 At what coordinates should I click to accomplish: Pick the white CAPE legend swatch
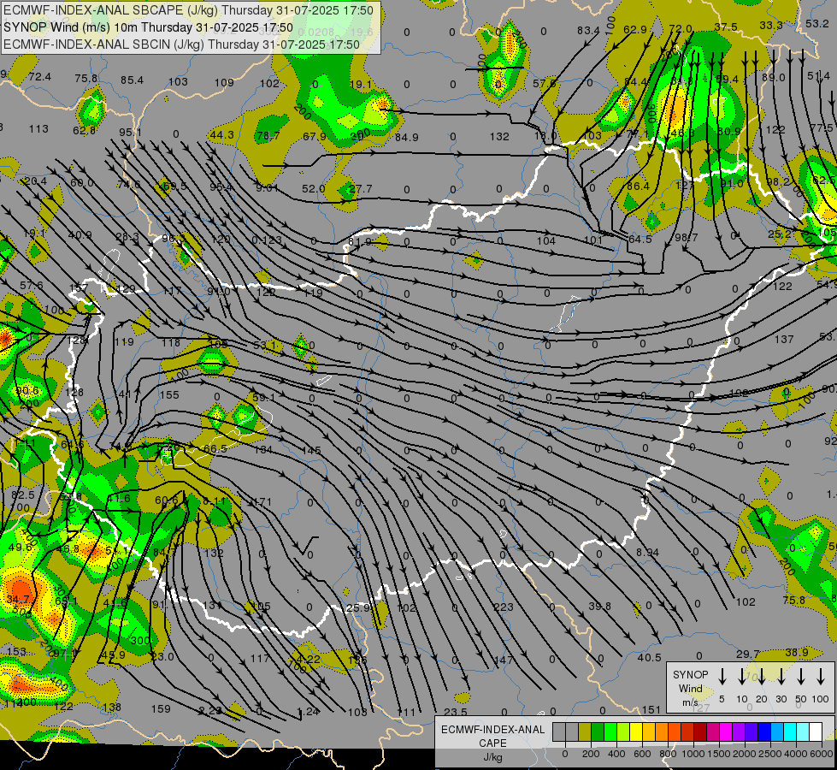click(x=815, y=731)
